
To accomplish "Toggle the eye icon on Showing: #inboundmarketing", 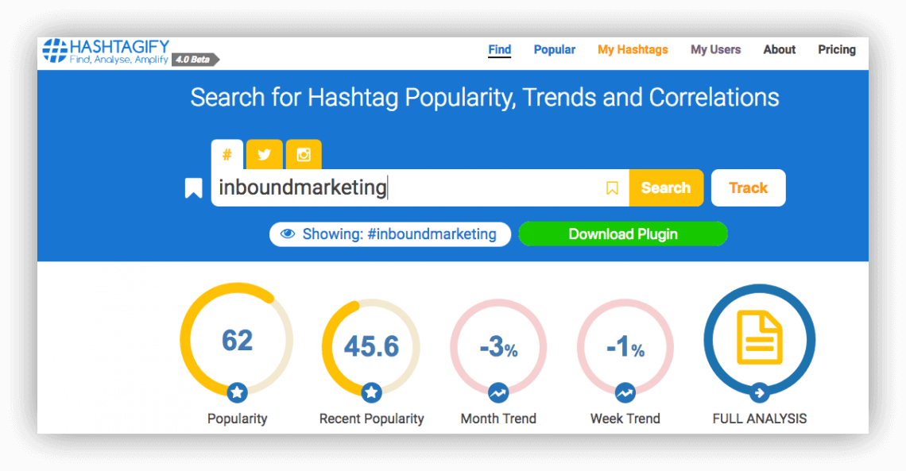I will 288,234.
